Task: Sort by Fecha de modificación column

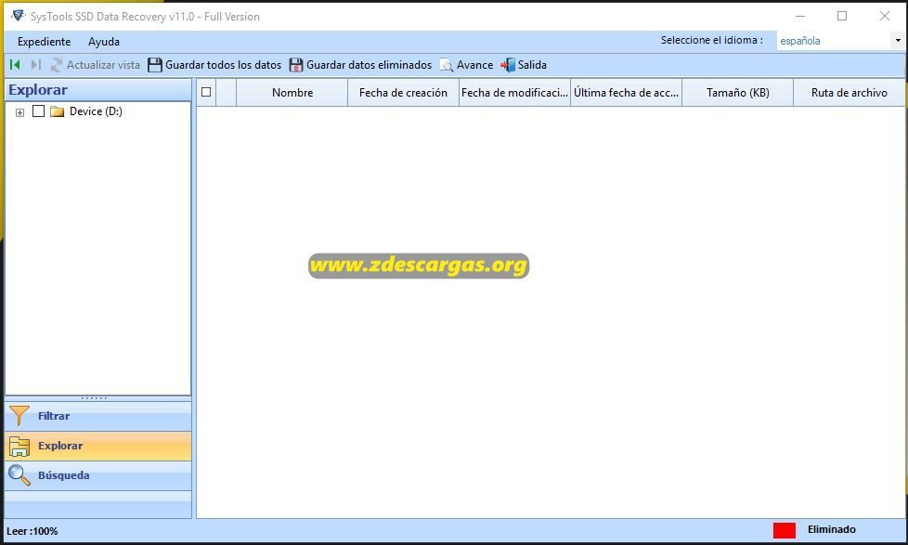Action: pos(514,93)
